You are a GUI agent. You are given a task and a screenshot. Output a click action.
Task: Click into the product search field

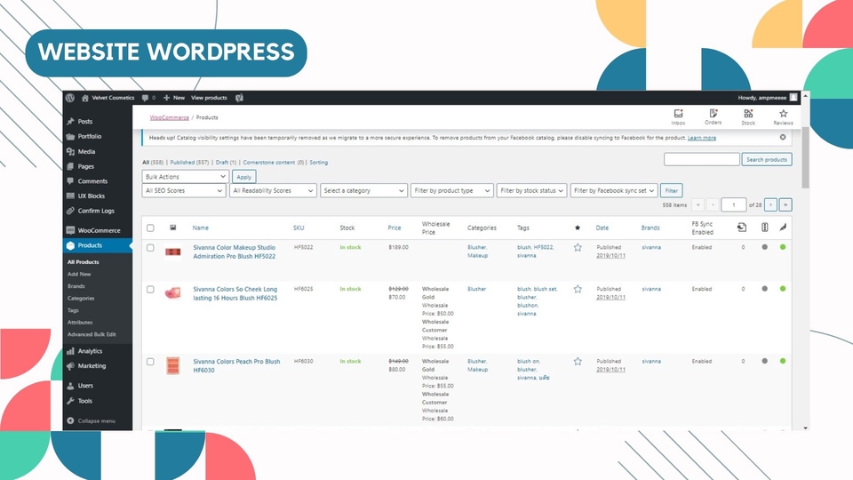(x=701, y=159)
